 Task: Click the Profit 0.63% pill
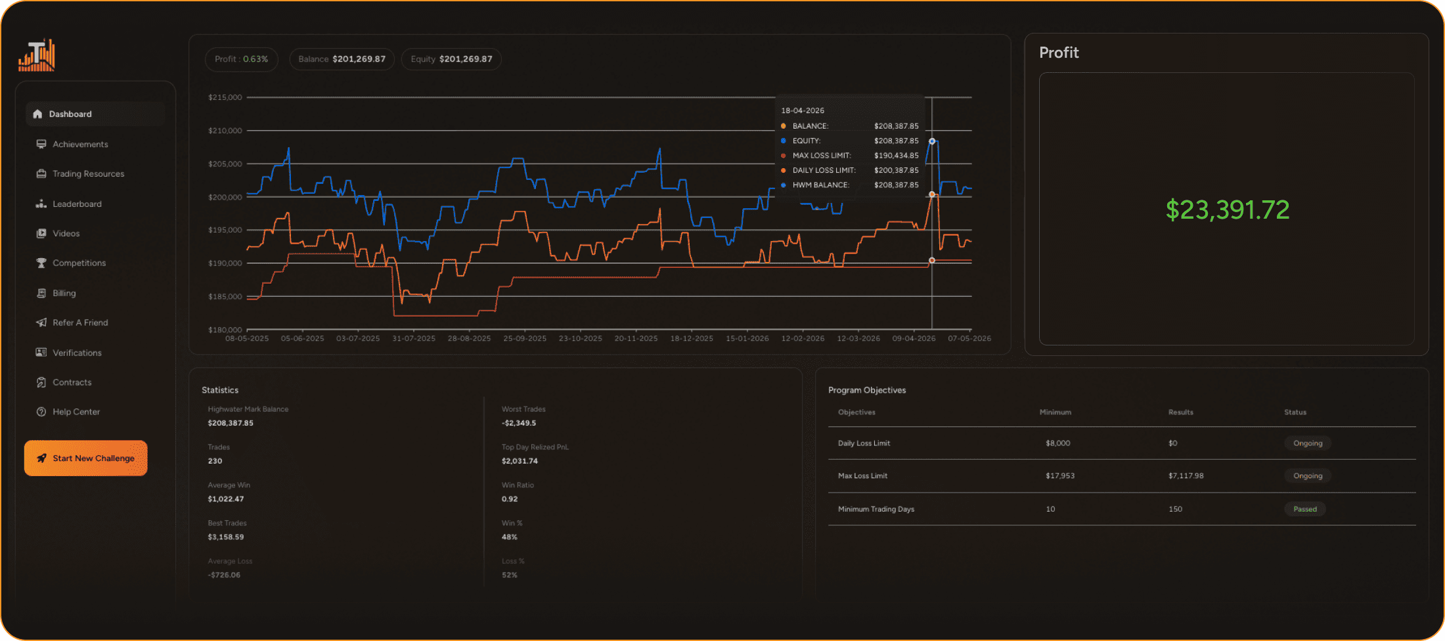[241, 59]
